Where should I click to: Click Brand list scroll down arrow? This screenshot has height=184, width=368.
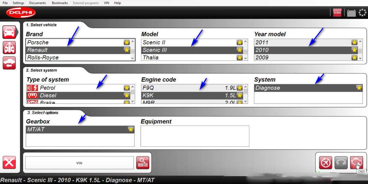[x=133, y=58]
